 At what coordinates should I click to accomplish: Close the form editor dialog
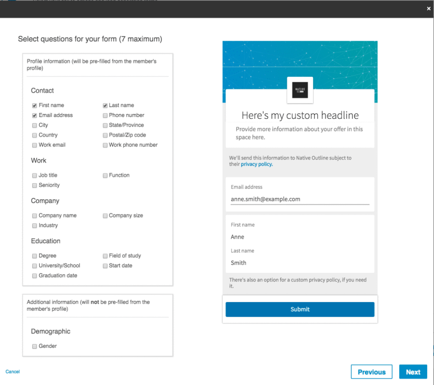[428, 8]
